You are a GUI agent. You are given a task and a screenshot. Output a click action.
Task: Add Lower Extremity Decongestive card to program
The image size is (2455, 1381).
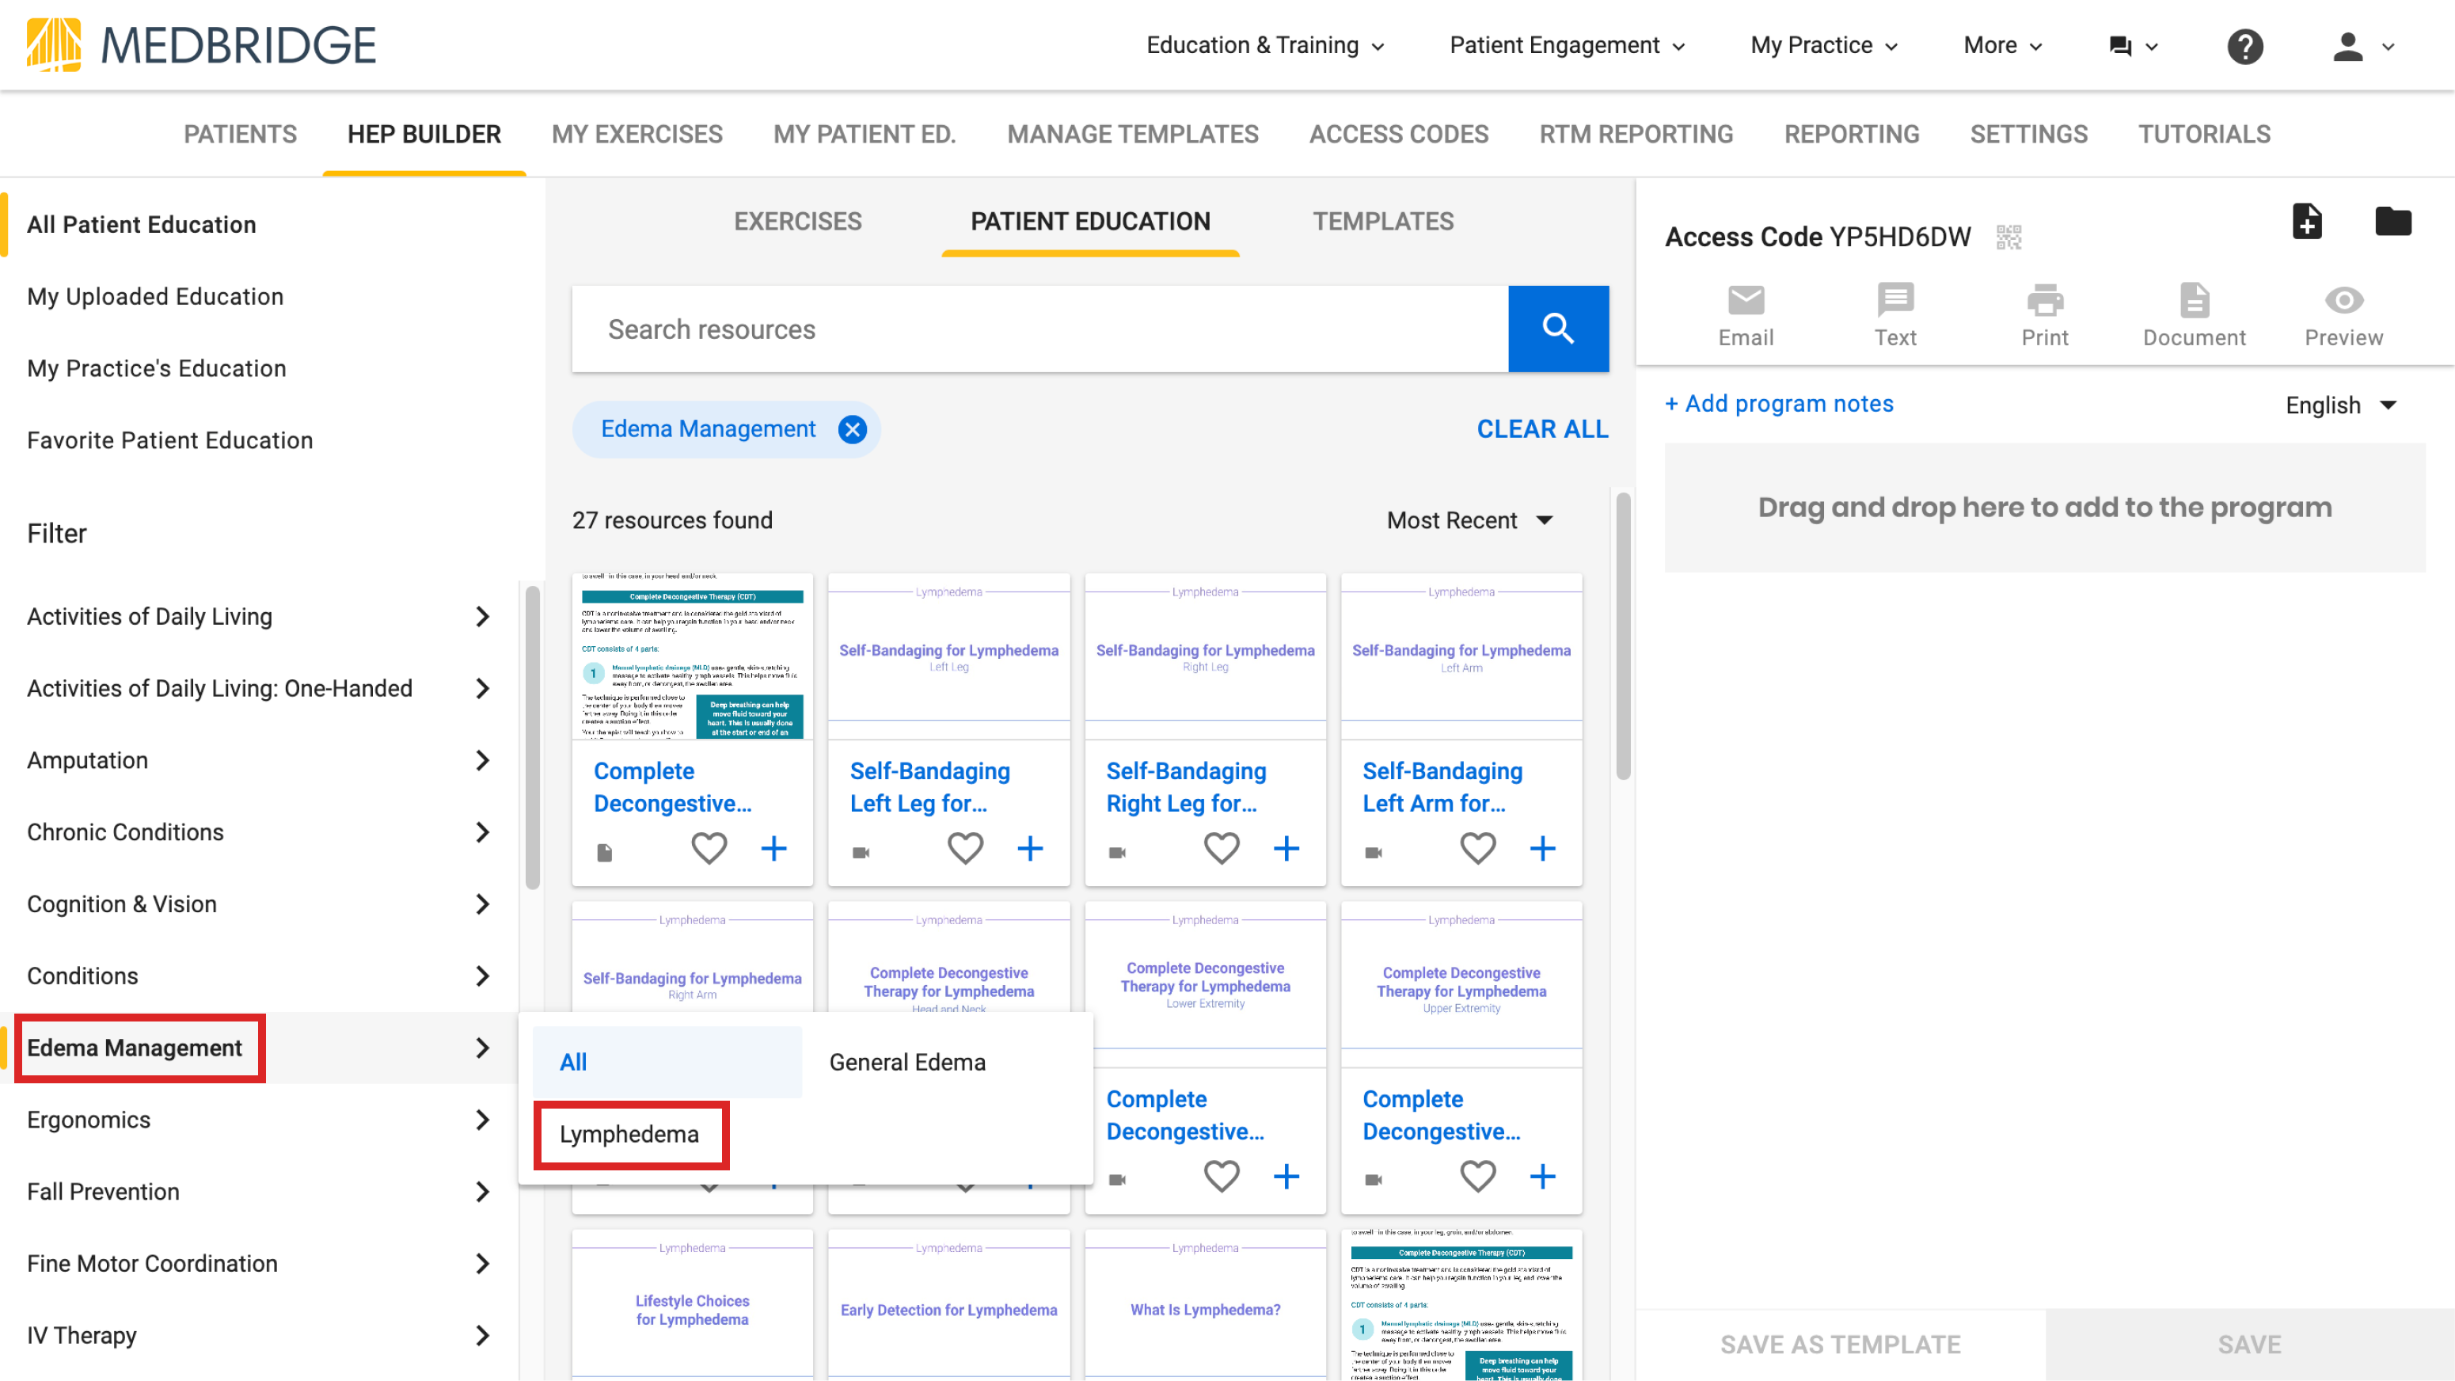pos(1286,1176)
